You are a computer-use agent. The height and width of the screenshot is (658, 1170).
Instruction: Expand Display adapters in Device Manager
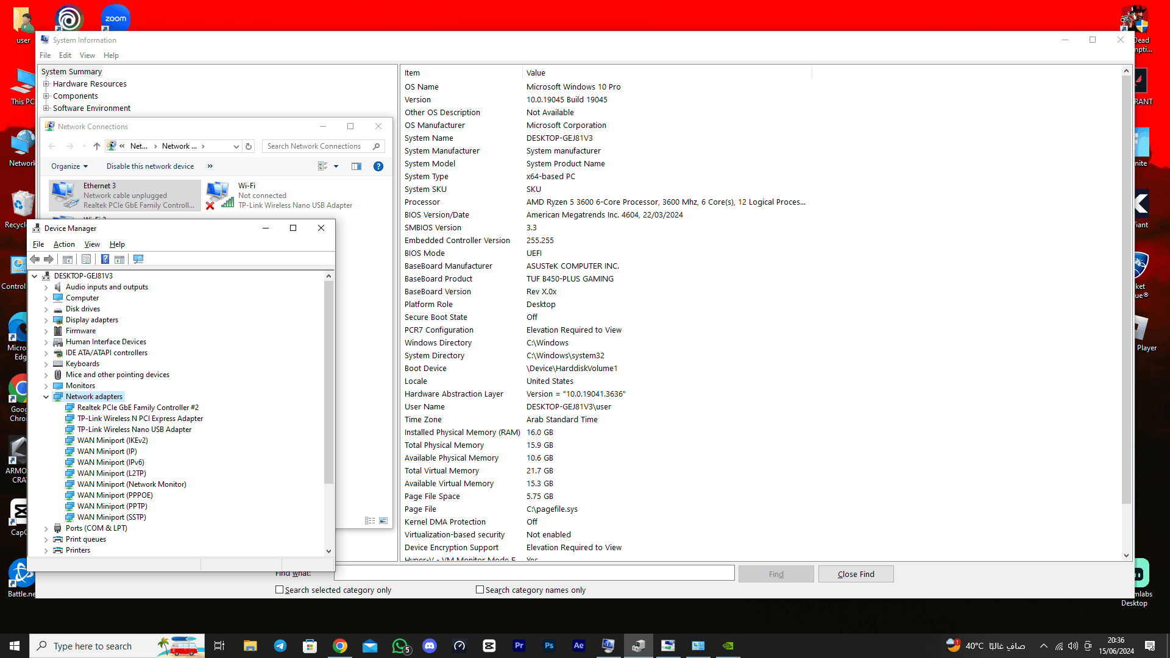coord(46,320)
